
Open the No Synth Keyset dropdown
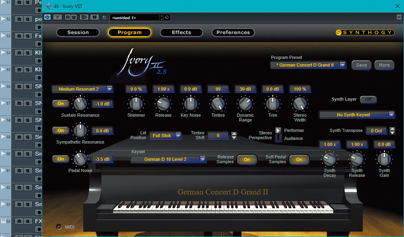click(x=357, y=115)
